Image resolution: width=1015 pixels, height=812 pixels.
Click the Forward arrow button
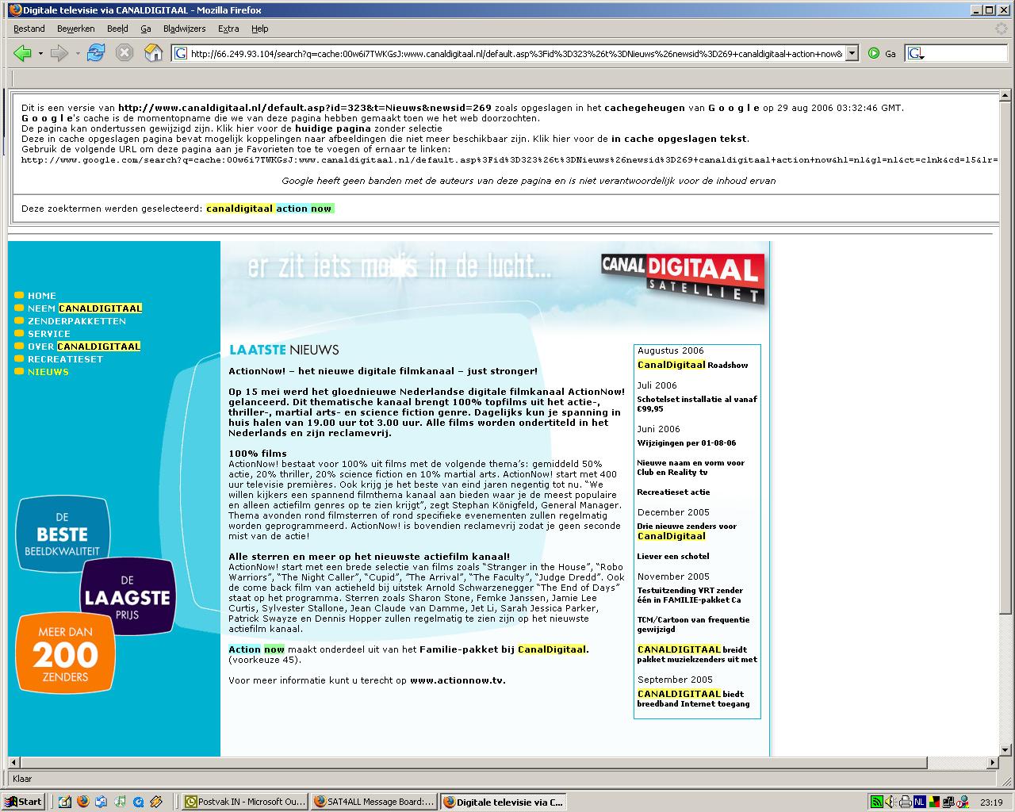coord(59,53)
